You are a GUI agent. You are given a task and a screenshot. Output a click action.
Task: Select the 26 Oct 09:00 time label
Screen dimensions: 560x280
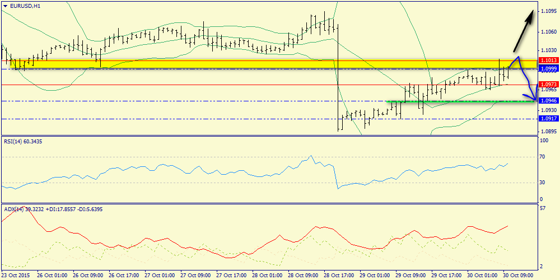click(88, 276)
